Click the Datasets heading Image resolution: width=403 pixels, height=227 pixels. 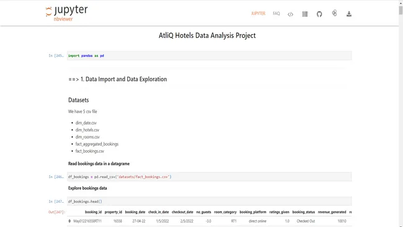click(78, 100)
